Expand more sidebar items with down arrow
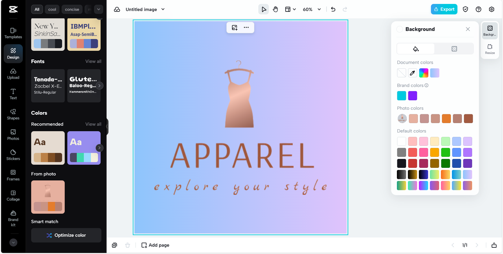This screenshot has height=254, width=503. (13, 243)
